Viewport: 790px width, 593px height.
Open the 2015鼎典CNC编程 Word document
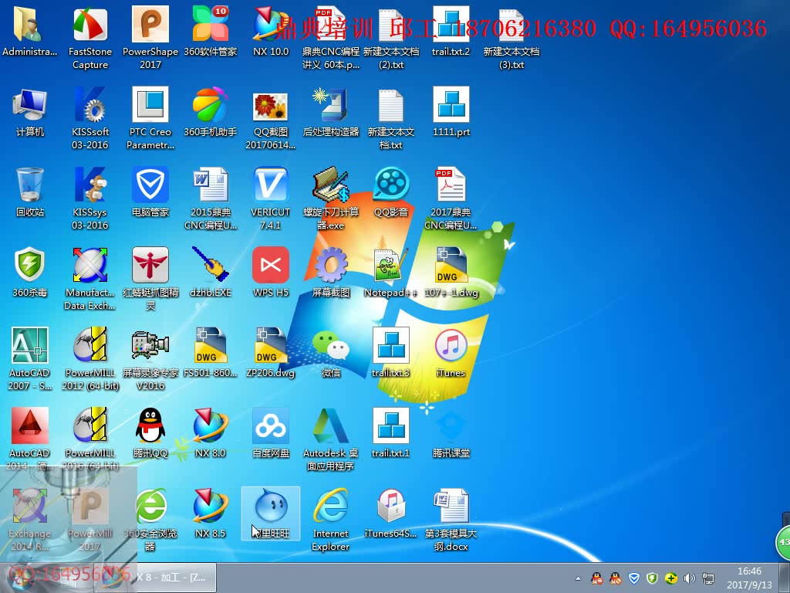click(x=210, y=198)
